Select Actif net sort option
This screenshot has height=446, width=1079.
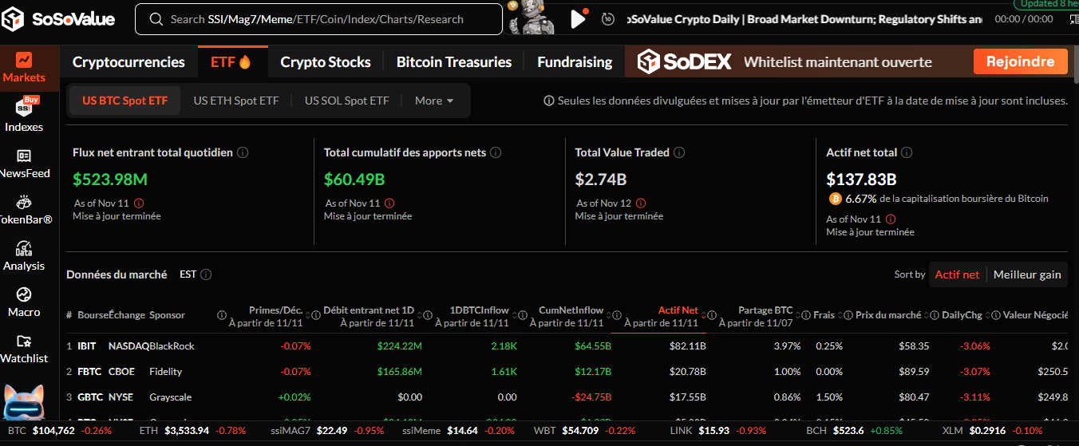pyautogui.click(x=957, y=274)
